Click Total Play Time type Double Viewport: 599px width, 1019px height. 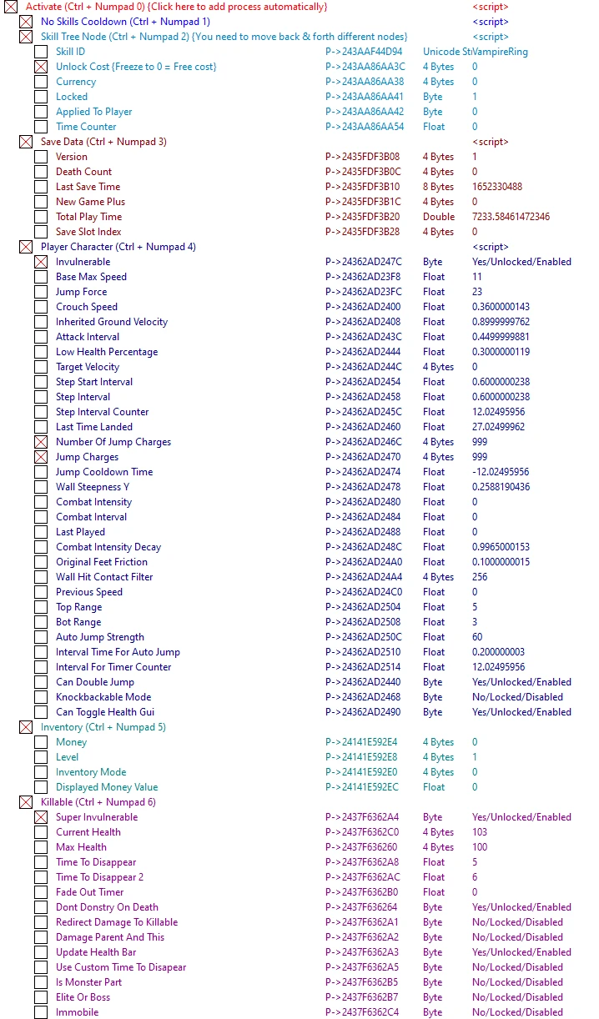(x=439, y=217)
